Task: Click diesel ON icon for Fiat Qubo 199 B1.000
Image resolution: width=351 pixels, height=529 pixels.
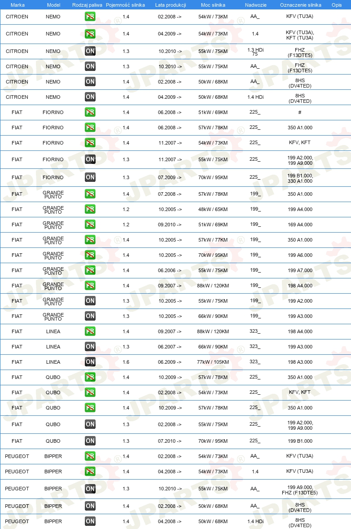Action: 90,441
